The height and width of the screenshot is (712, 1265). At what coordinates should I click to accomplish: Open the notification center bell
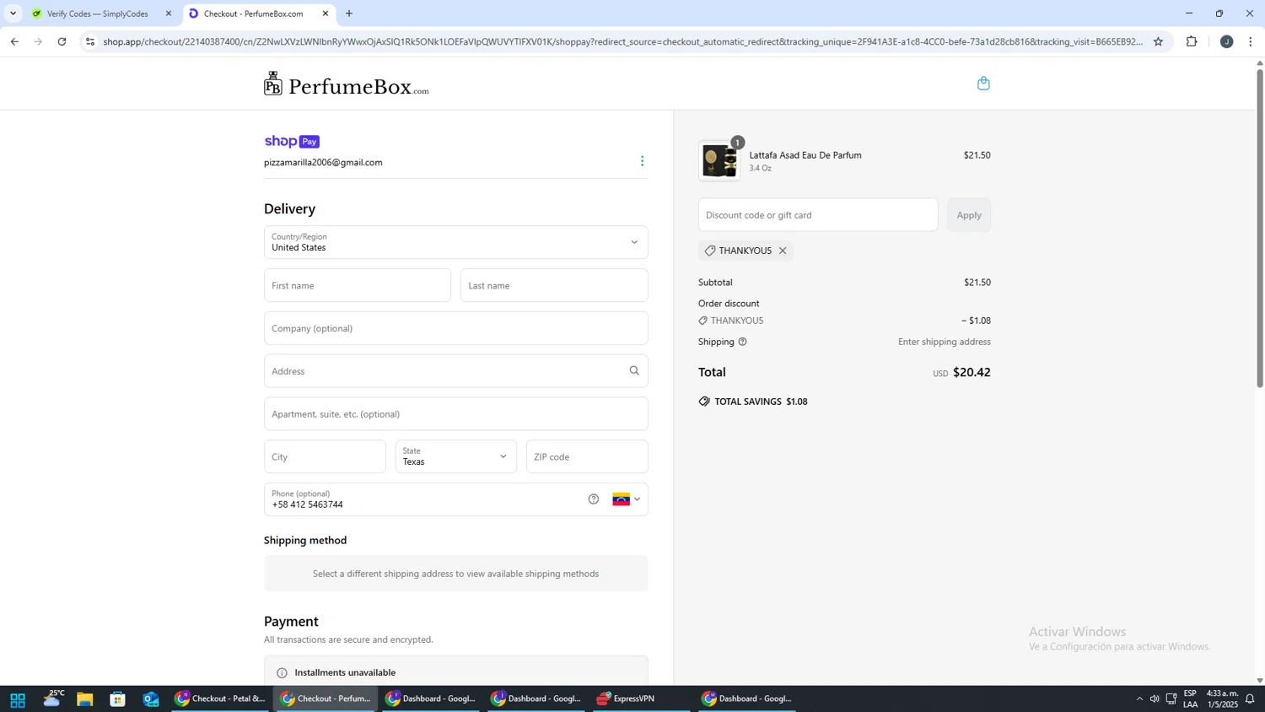[x=1250, y=699]
